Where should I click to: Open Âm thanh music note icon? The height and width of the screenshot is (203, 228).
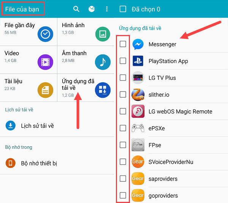click(103, 62)
